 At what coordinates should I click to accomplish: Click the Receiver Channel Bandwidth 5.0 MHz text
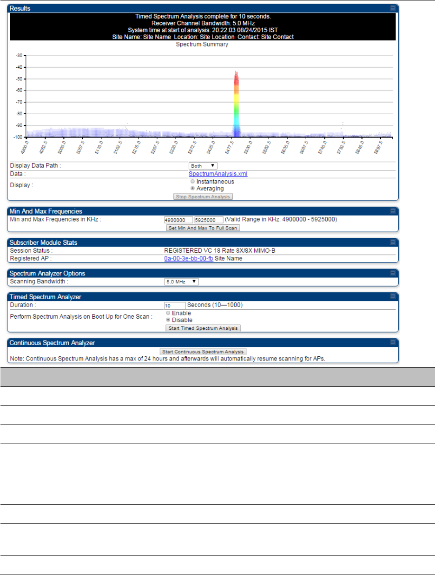click(x=203, y=23)
